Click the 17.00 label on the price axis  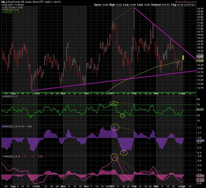[x=200, y=29]
